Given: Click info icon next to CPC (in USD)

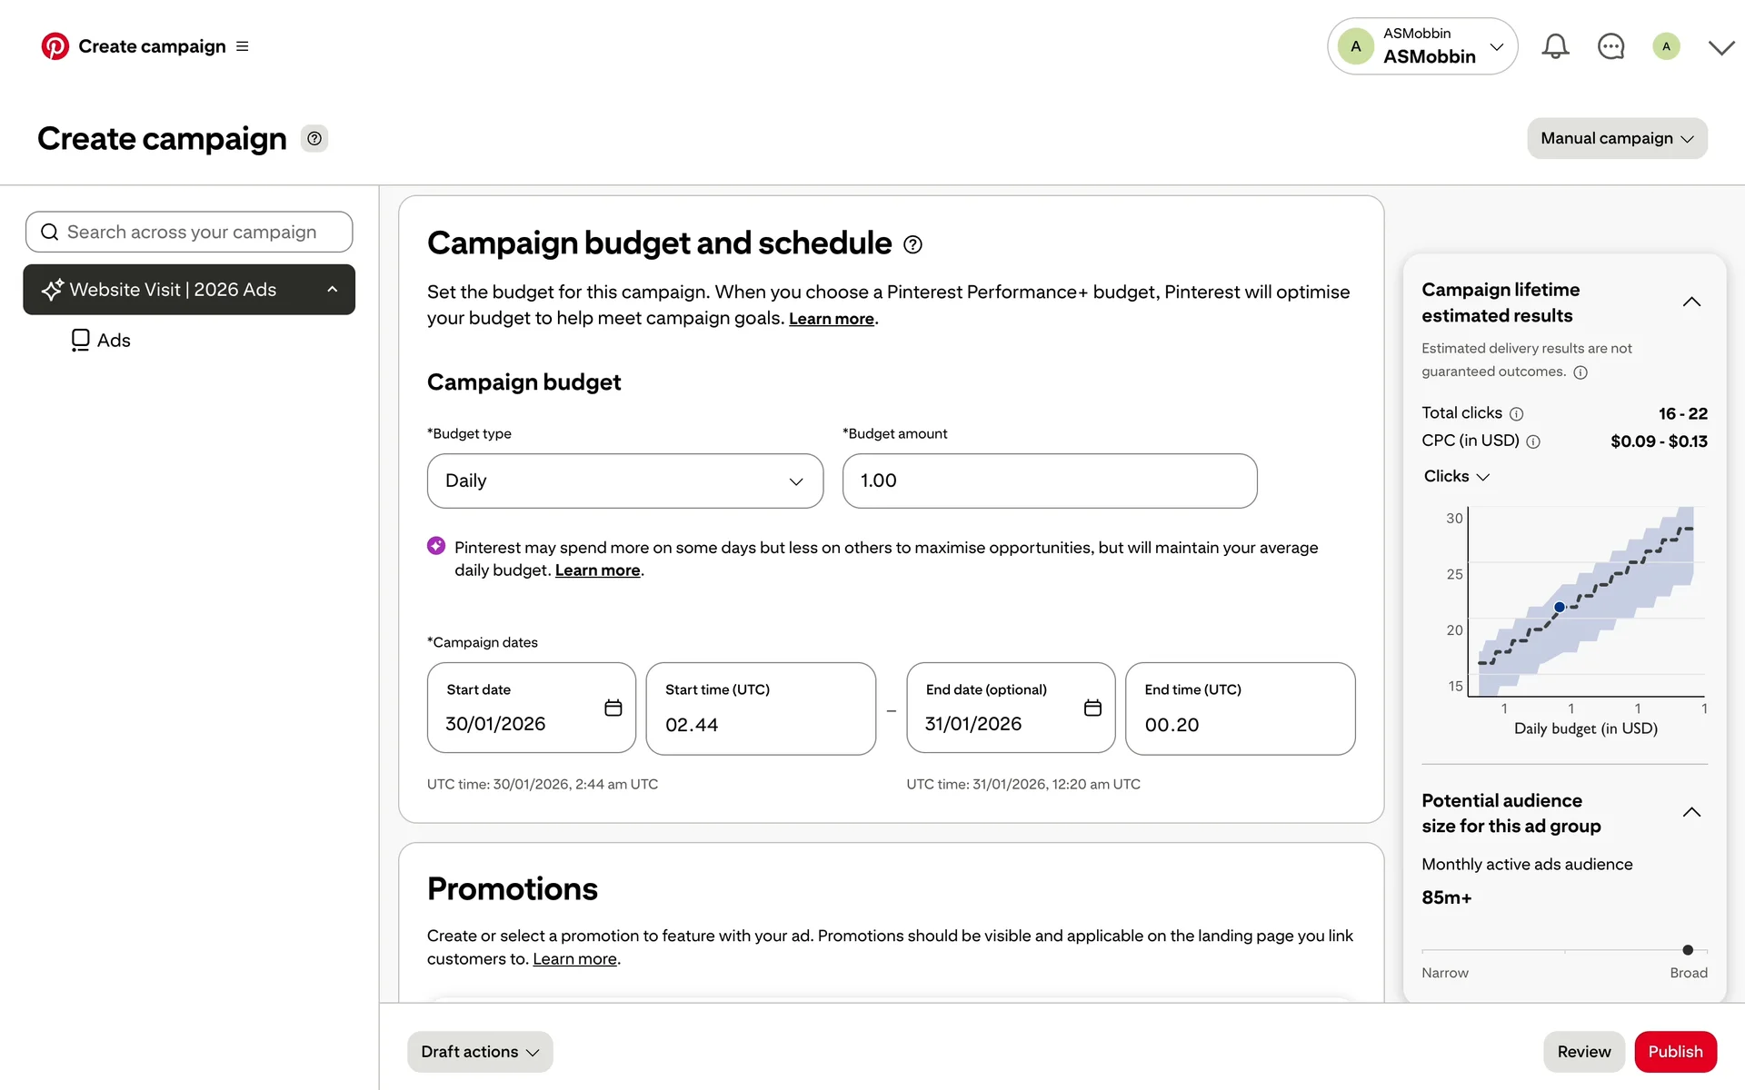Looking at the screenshot, I should tap(1533, 441).
